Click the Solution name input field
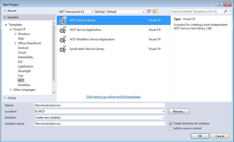Screen dimensions: 234x142 [x=100, y=124]
